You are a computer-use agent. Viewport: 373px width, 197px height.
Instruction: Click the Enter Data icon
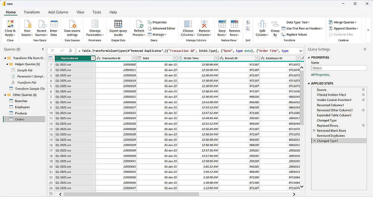[x=54, y=25]
